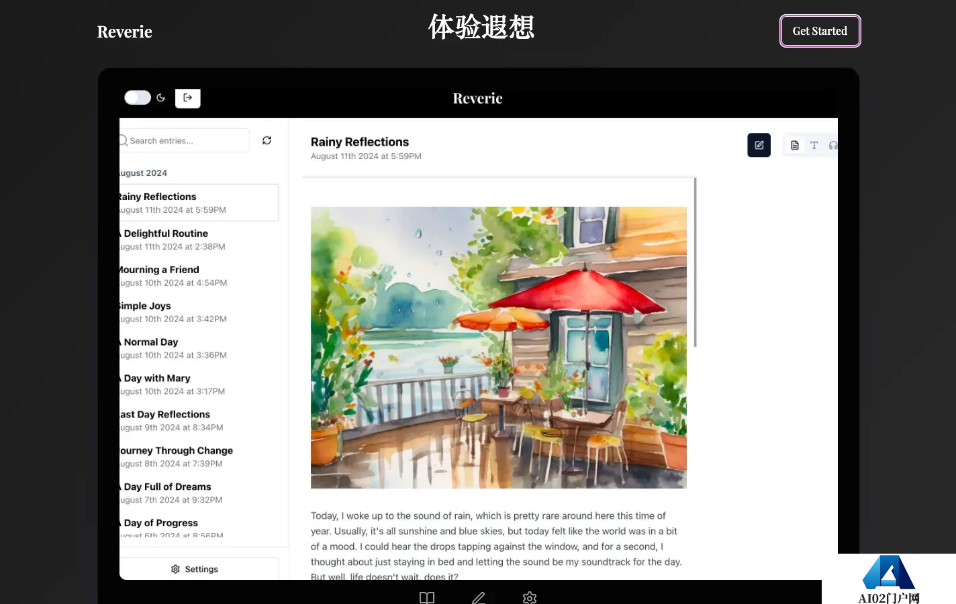
Task: Click the moon icon beside the theme switch
Action: point(161,98)
